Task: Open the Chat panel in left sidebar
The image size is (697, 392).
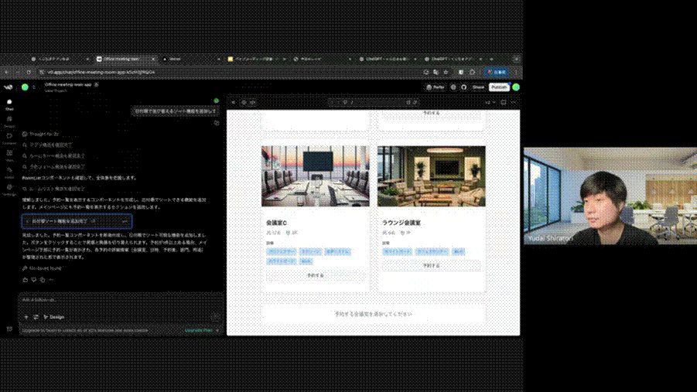Action: [x=9, y=104]
